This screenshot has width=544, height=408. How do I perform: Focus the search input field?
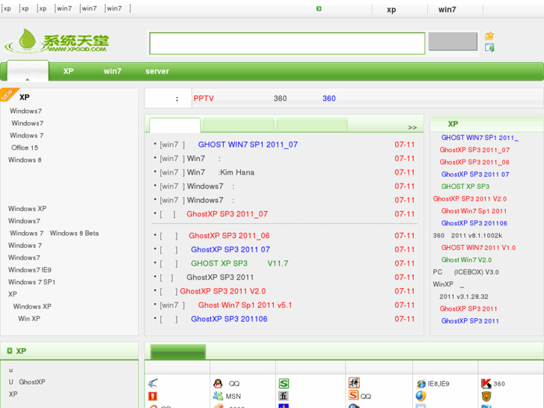pos(287,43)
